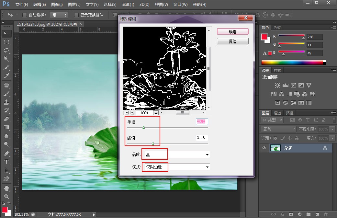
Task: Select the Horizontal Type tool
Action: (6, 162)
